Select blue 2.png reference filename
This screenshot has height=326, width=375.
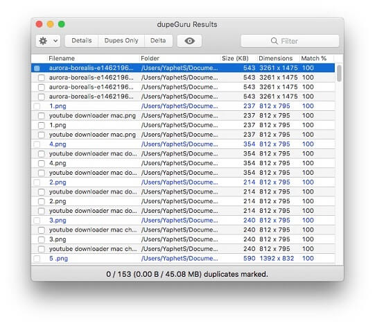(58, 182)
